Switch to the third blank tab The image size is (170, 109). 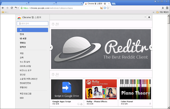pyautogui.click(x=70, y=4)
